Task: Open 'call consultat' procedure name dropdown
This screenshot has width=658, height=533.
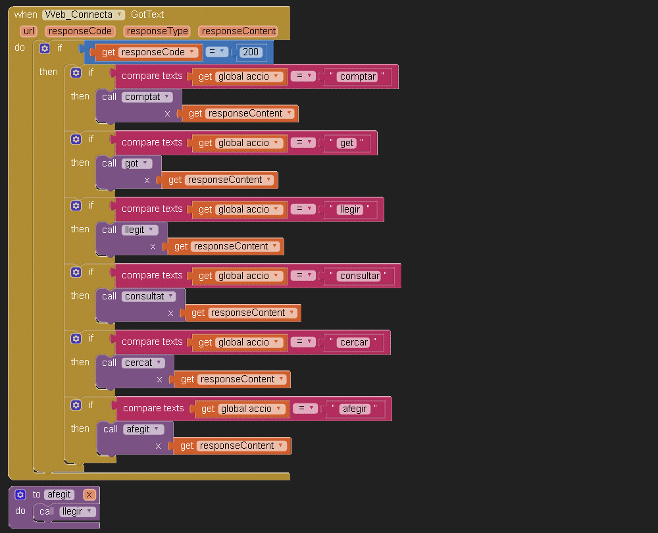Action: (x=170, y=297)
